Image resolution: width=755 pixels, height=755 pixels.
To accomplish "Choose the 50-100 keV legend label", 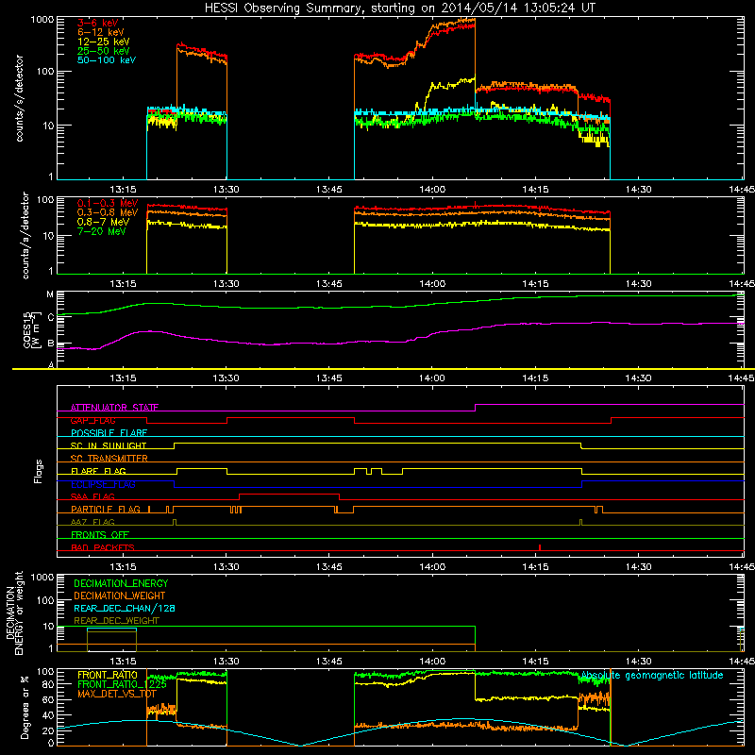I will pos(107,60).
